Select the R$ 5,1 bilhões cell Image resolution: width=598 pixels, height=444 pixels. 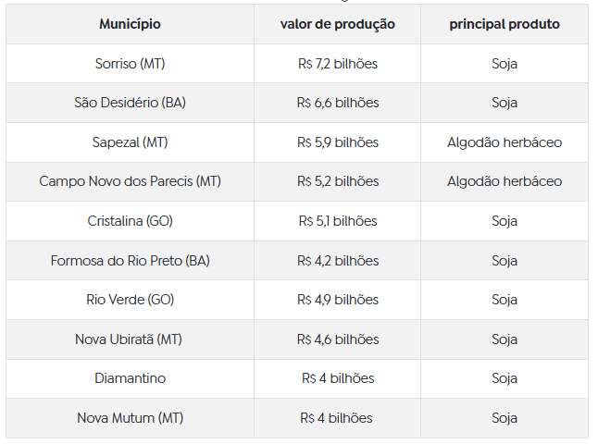click(x=338, y=221)
